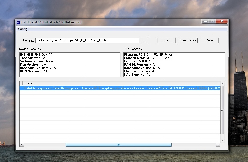Viewport: 248px width, 162px height.
Task: Click the Start button
Action: pos(166,40)
